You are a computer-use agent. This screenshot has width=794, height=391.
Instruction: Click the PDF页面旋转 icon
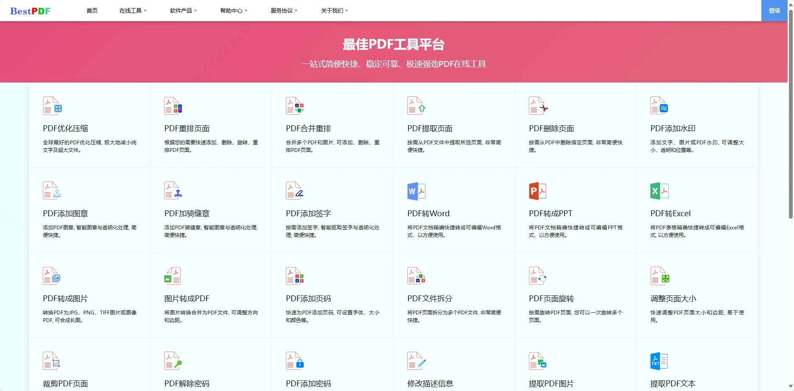pyautogui.click(x=538, y=276)
